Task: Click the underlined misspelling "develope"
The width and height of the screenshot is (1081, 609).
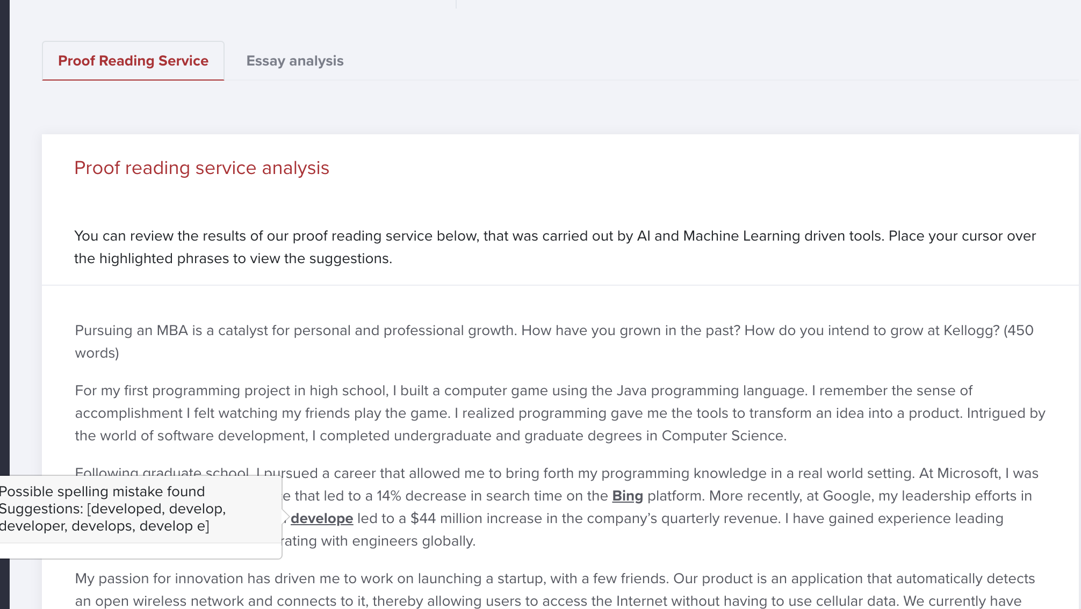Action: tap(322, 518)
